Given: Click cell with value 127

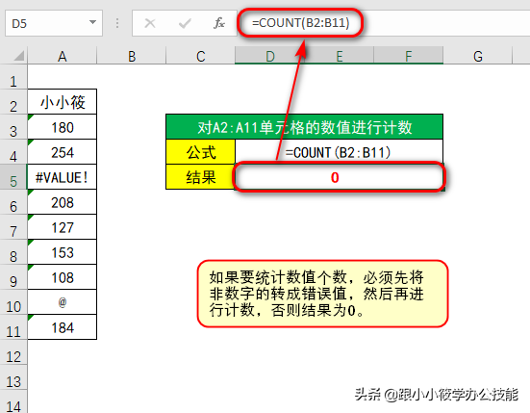Looking at the screenshot, I should coord(63,227).
